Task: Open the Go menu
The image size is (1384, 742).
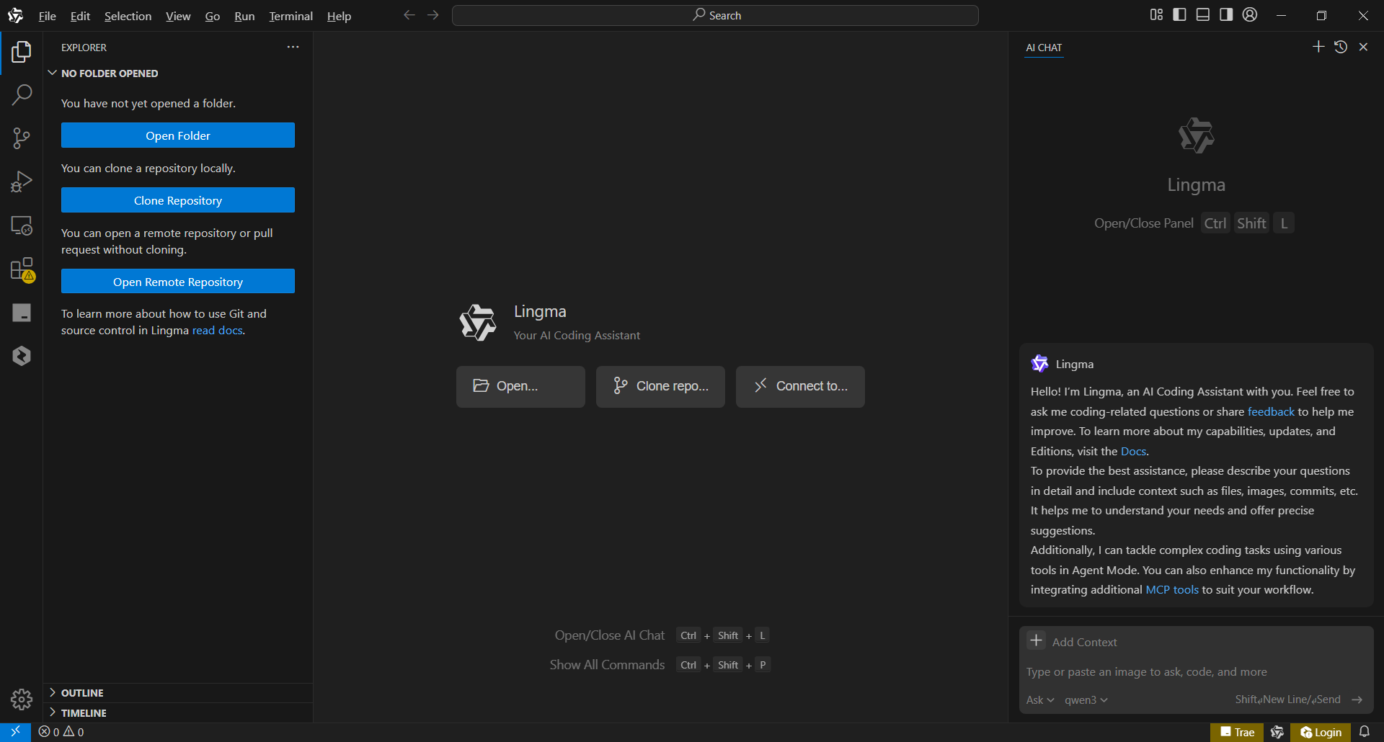Action: click(x=213, y=16)
